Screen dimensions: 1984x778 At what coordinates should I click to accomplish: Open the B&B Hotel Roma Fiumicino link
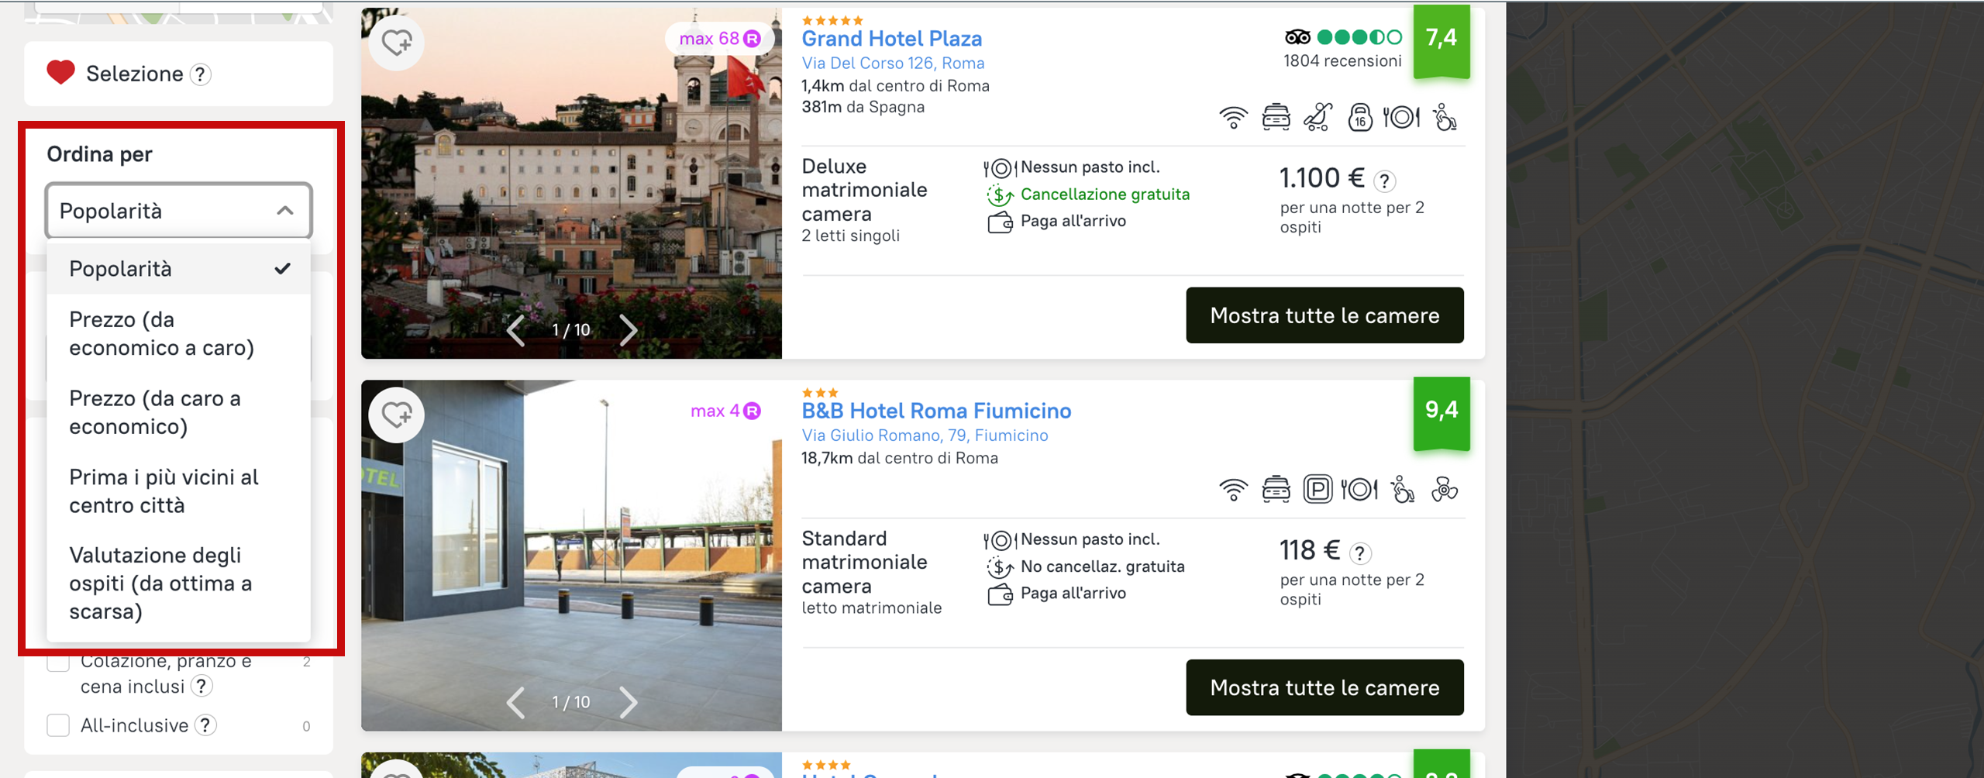[x=936, y=411]
